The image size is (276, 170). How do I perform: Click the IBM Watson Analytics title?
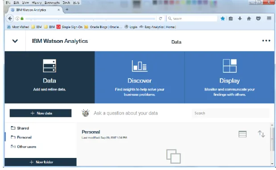coord(60,41)
